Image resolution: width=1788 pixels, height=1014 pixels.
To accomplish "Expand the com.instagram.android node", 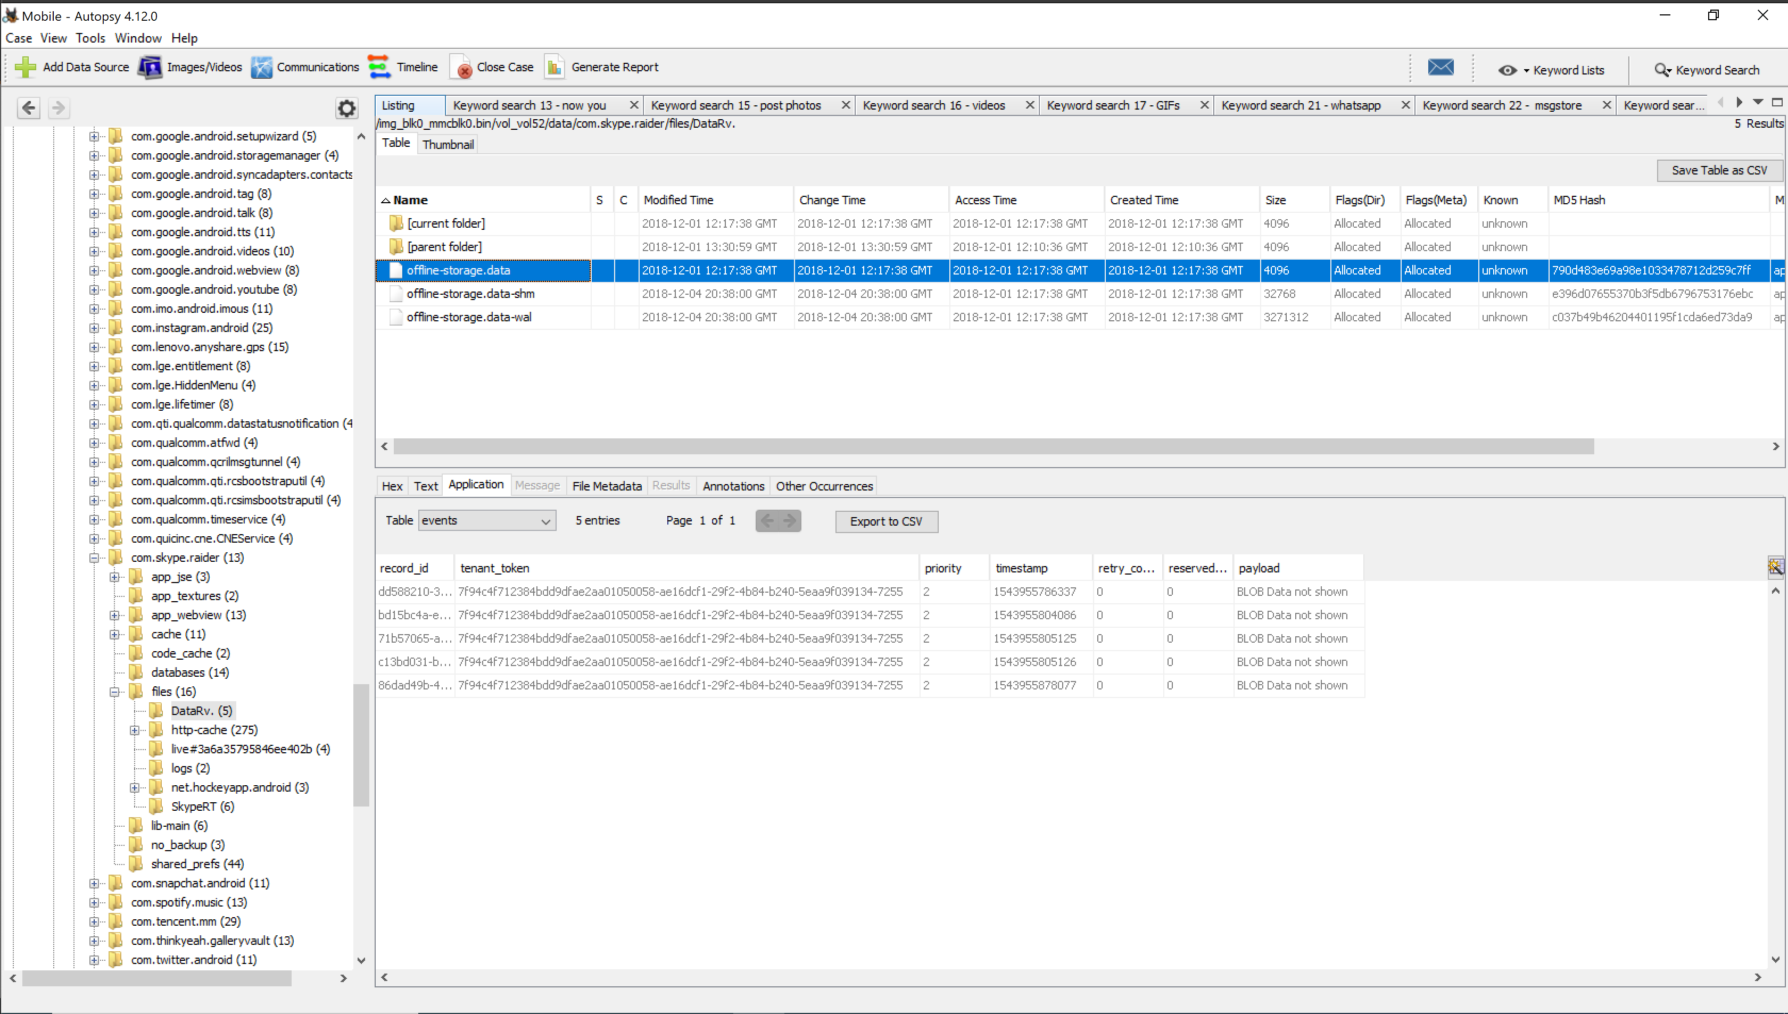I will tap(94, 328).
